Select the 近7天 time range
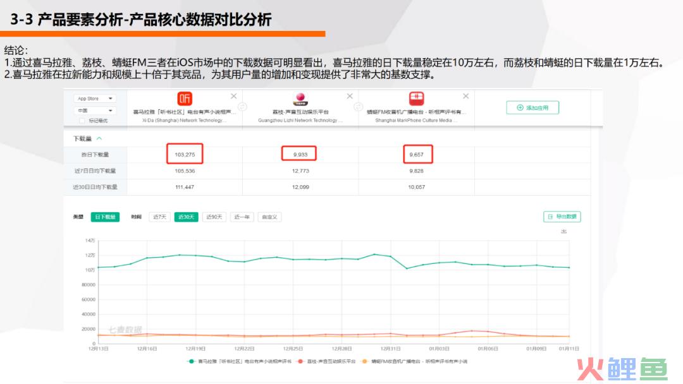The image size is (683, 384). click(159, 217)
